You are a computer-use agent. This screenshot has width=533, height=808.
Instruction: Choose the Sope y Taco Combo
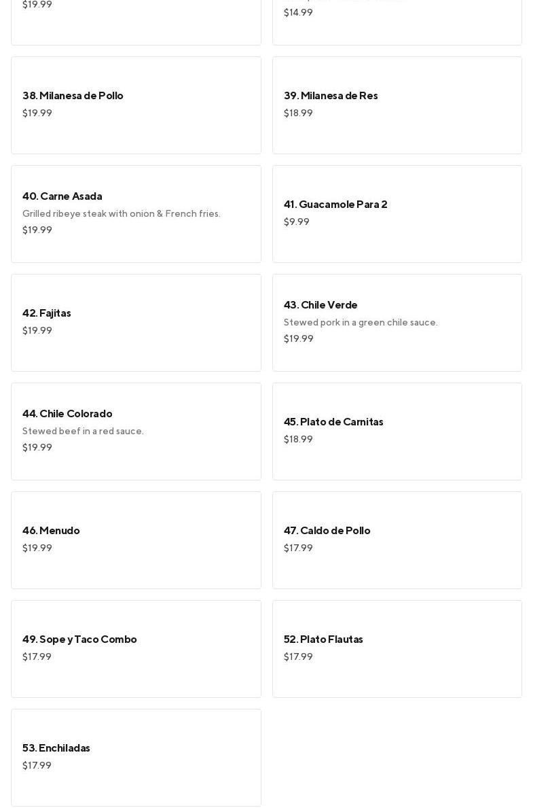[x=79, y=639]
